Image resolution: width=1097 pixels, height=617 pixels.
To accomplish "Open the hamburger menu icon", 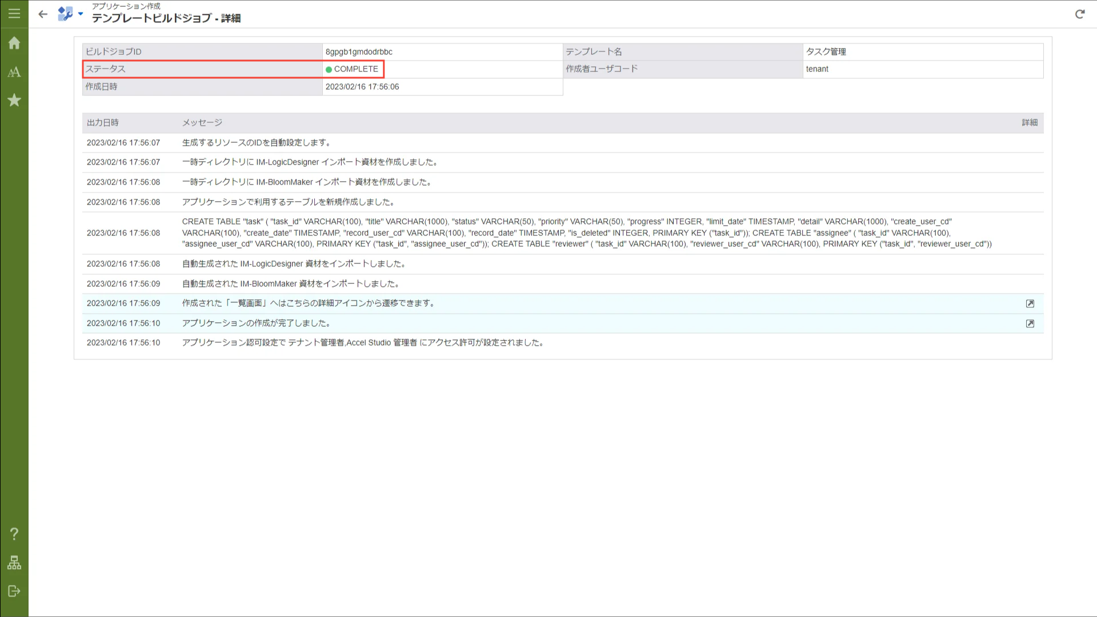I will coord(14,14).
